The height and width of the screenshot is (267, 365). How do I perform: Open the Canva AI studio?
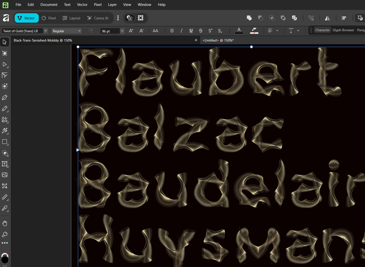click(x=98, y=18)
